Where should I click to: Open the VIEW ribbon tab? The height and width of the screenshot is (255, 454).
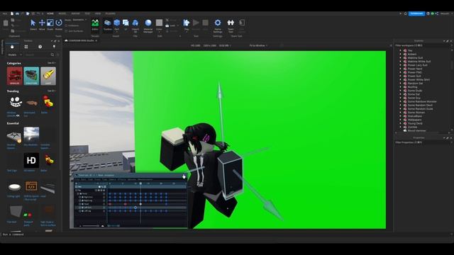tap(98, 13)
